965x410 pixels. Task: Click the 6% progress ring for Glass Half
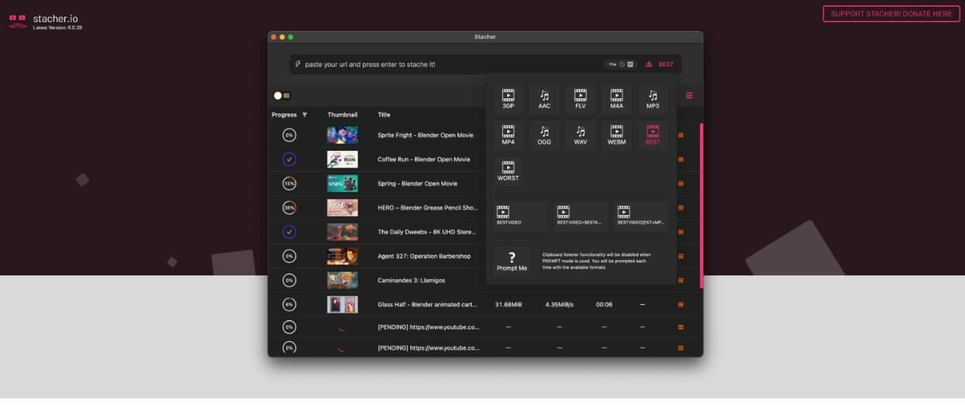[x=289, y=305]
